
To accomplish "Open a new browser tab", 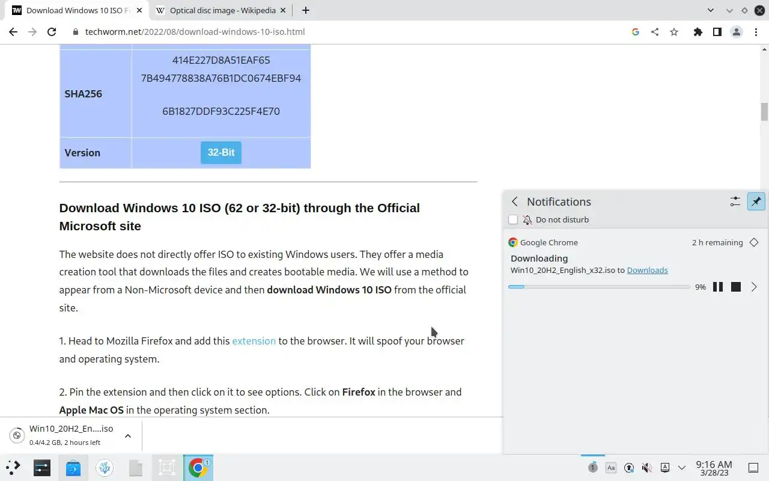I will pyautogui.click(x=306, y=10).
